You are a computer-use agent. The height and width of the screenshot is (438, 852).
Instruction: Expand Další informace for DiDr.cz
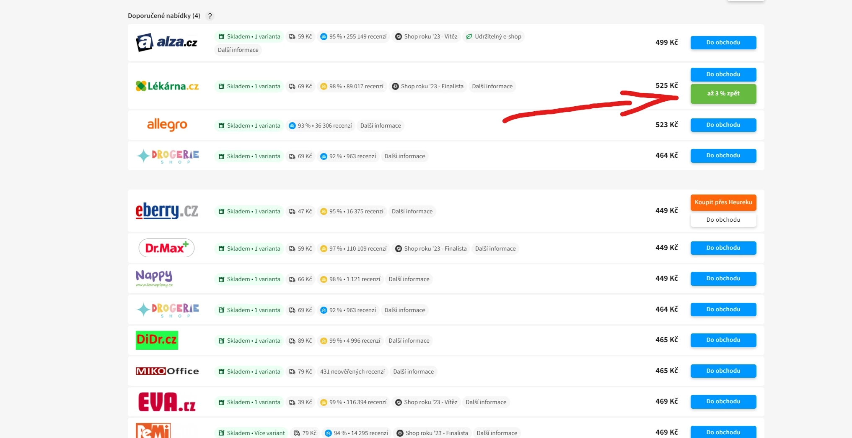coord(409,341)
